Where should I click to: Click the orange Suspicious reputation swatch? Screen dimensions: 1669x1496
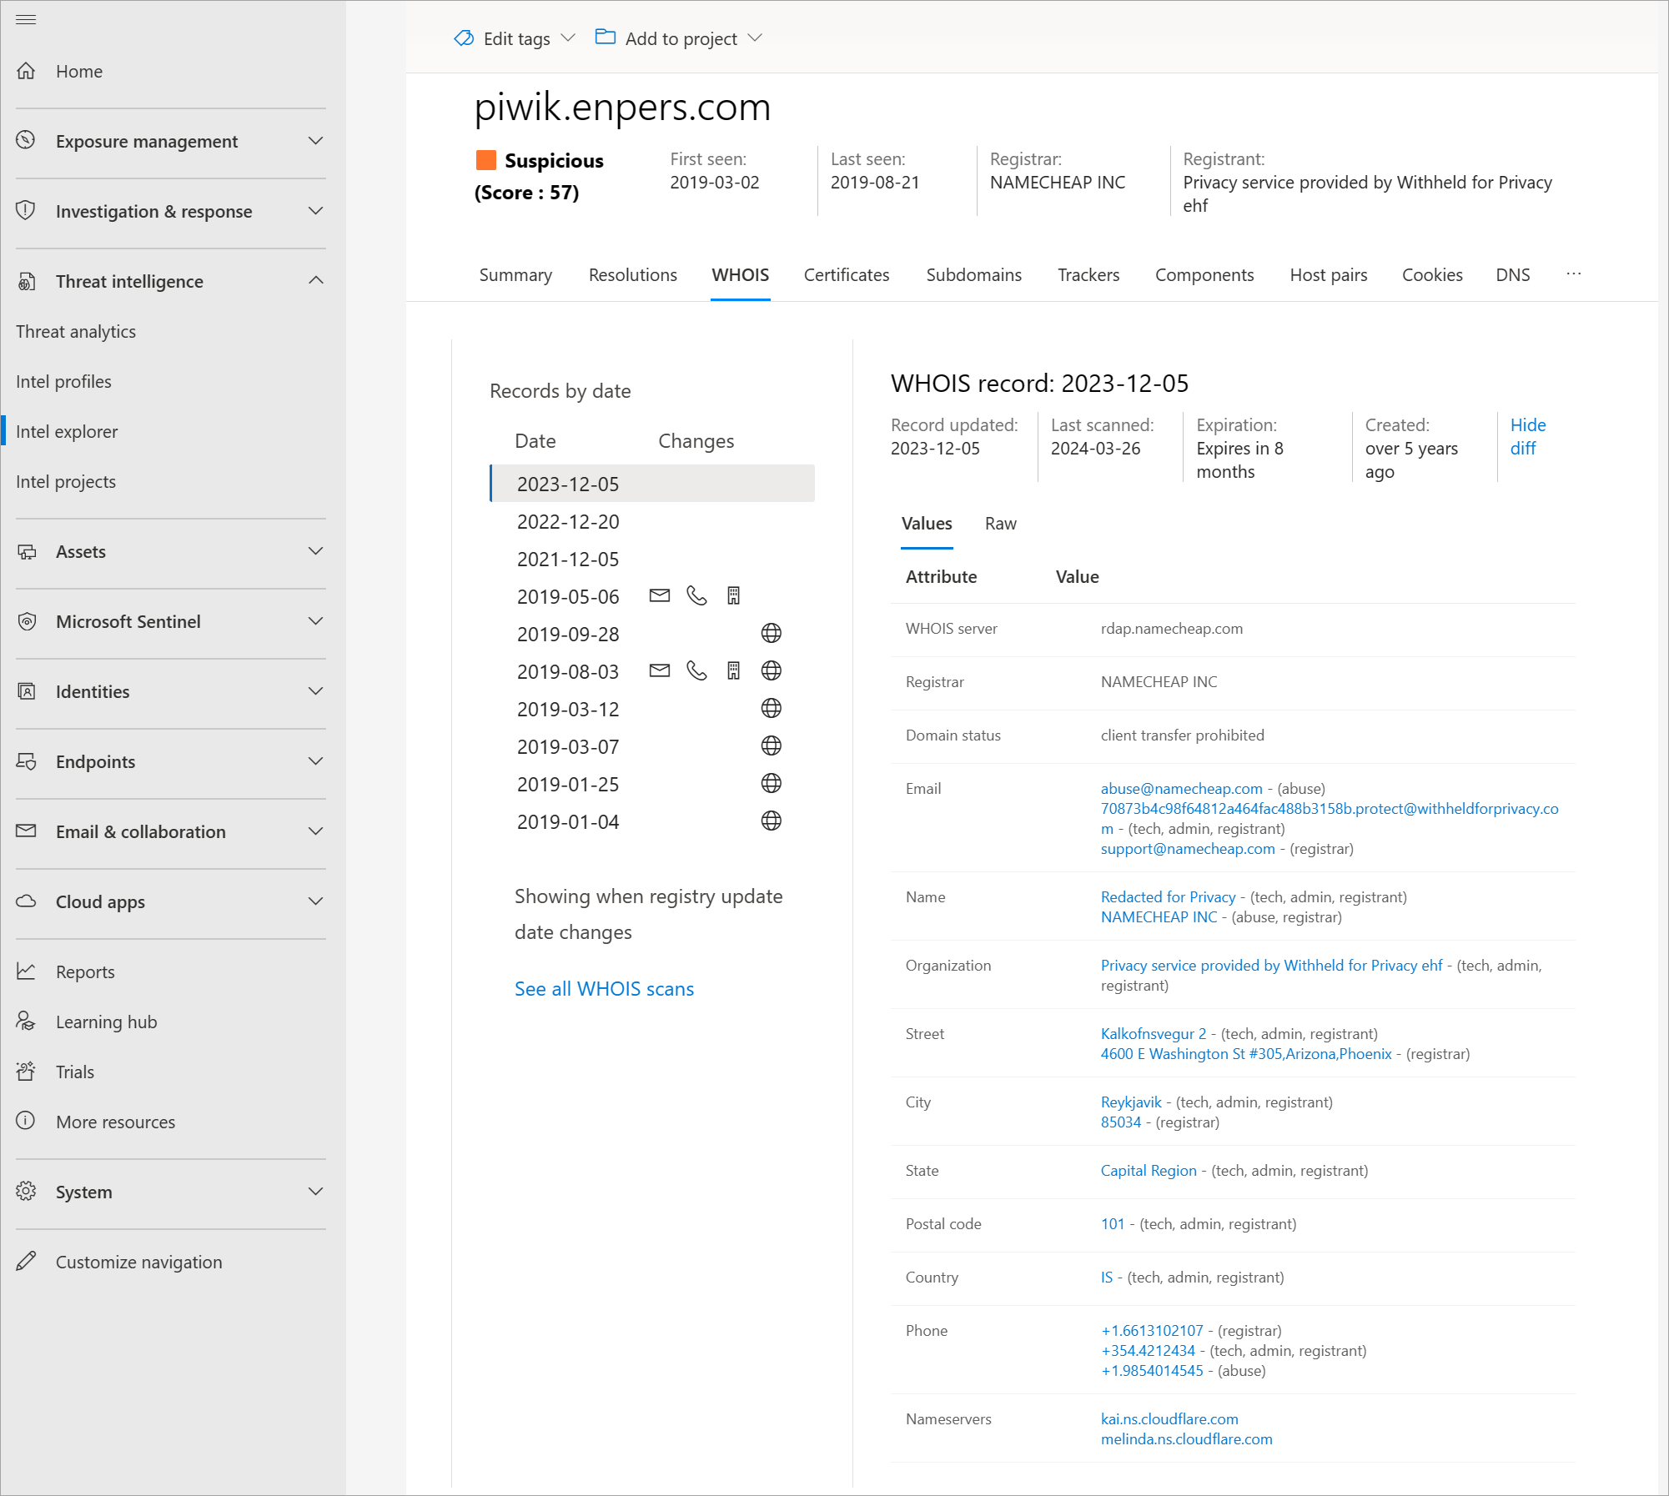click(x=485, y=160)
